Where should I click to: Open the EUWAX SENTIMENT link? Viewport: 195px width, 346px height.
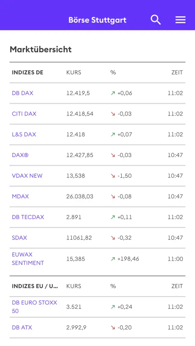pos(28,258)
